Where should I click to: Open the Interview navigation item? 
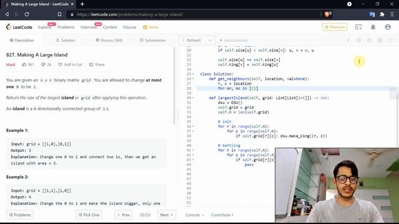(x=89, y=27)
